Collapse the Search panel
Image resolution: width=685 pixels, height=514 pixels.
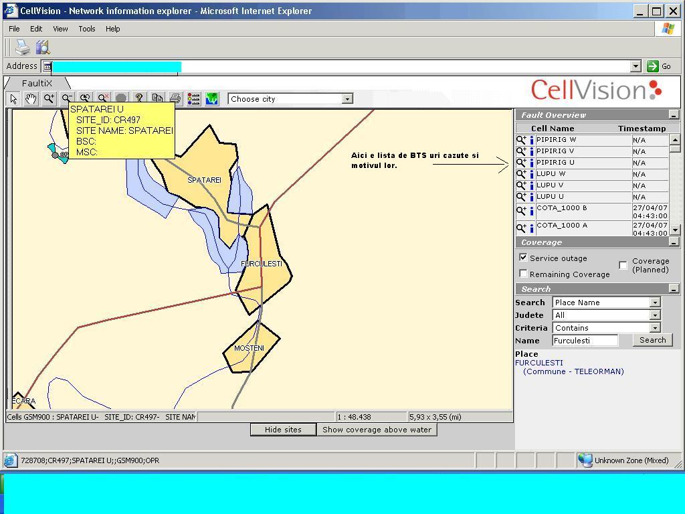[674, 289]
